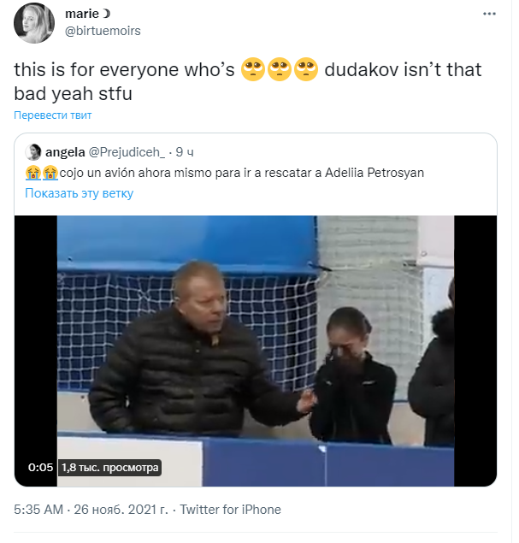Click the first pleading eyes emoji
Image resolution: width=519 pixels, height=543 pixels.
pyautogui.click(x=253, y=69)
